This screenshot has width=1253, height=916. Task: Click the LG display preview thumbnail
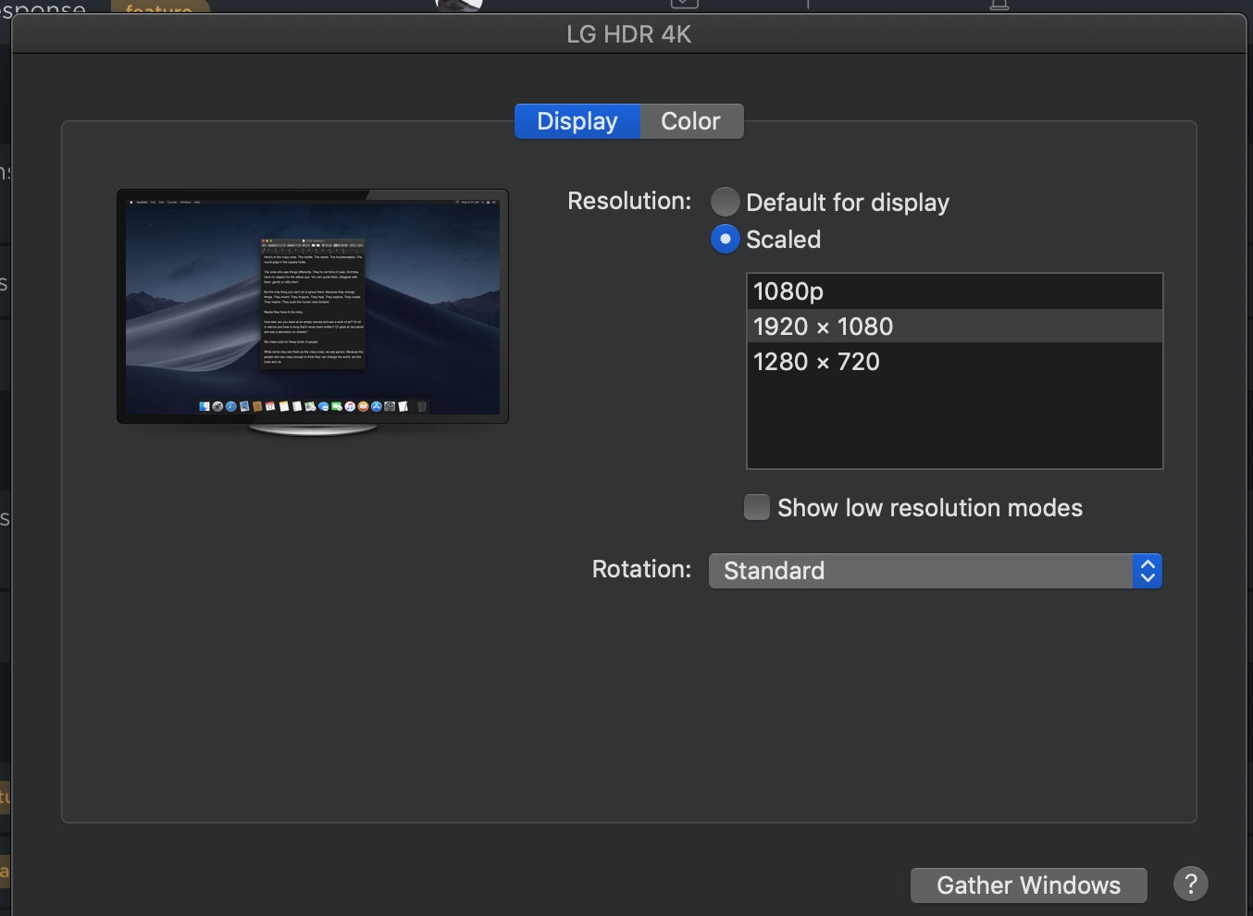click(x=313, y=313)
